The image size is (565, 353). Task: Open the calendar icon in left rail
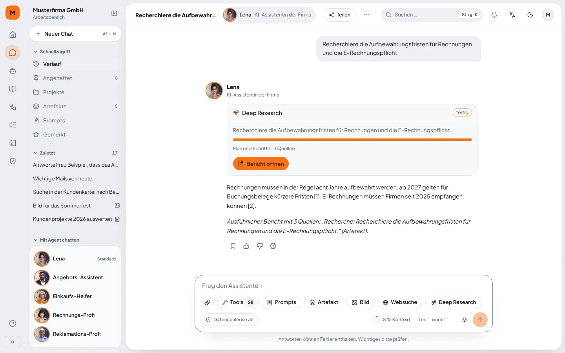(13, 143)
